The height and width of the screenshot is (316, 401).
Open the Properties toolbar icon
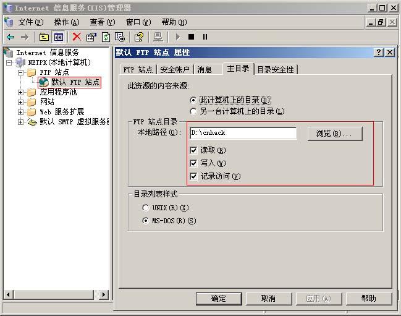click(91, 37)
